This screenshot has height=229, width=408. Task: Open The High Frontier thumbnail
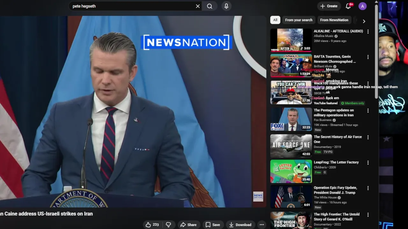click(x=291, y=220)
